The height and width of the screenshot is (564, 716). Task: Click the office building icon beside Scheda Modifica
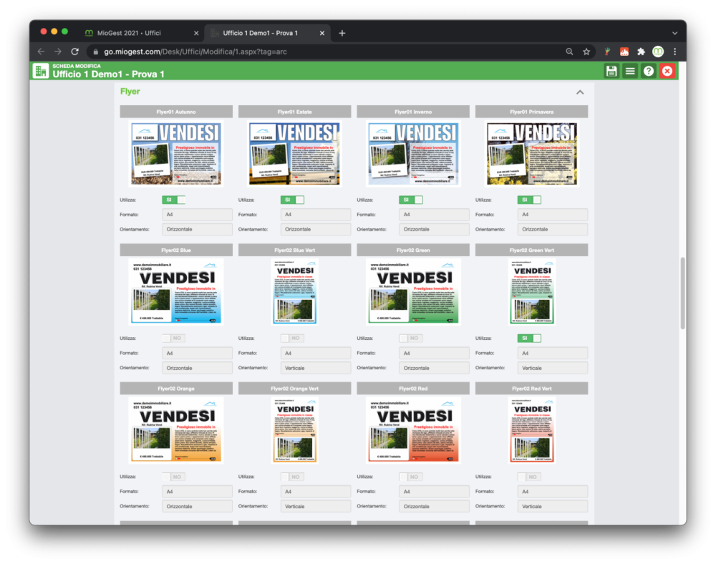click(x=41, y=71)
